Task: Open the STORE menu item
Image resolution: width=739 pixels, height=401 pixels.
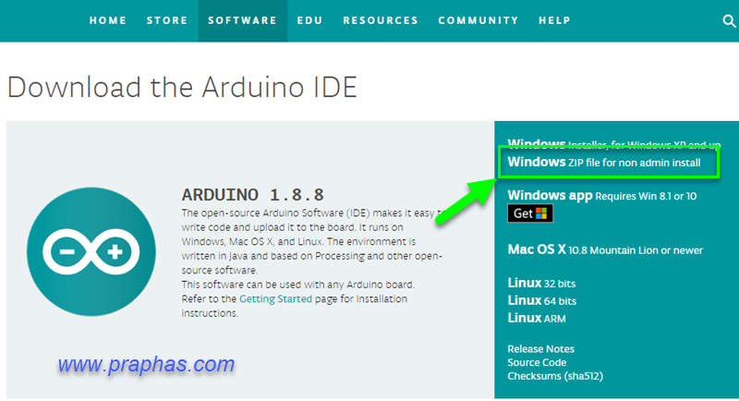Action: pos(167,20)
